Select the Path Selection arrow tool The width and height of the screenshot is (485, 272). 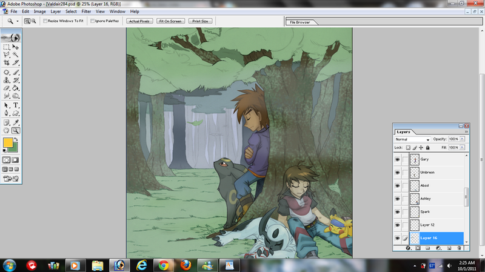(x=7, y=105)
